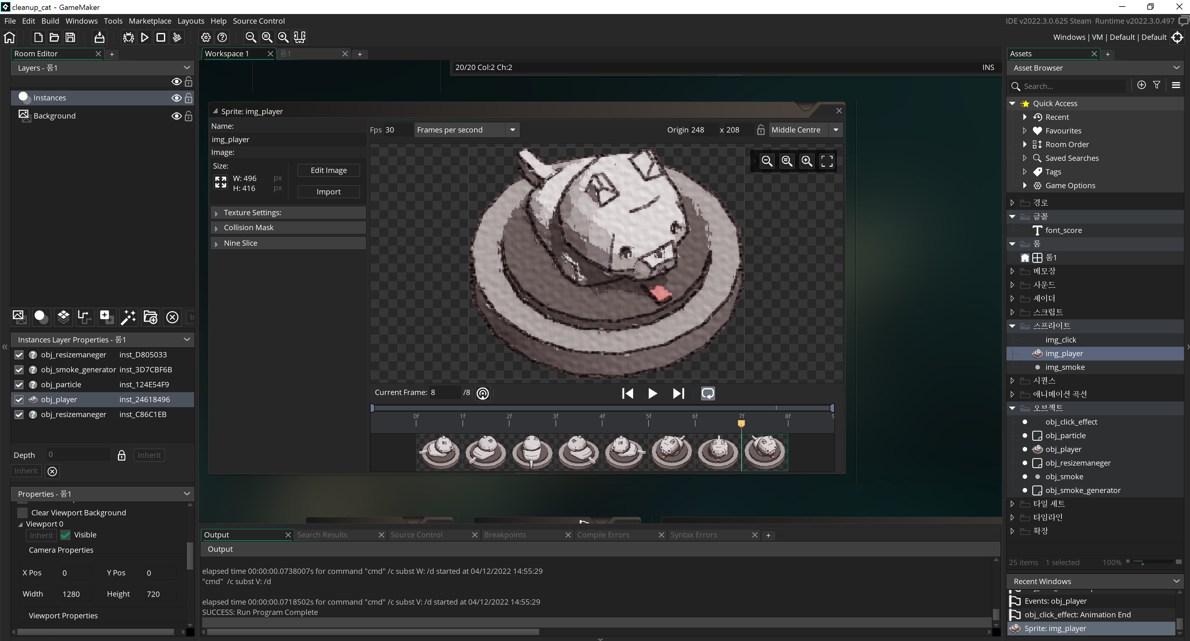Select img_smoke sprite in Asset Browser
The height and width of the screenshot is (641, 1190).
pyautogui.click(x=1065, y=368)
